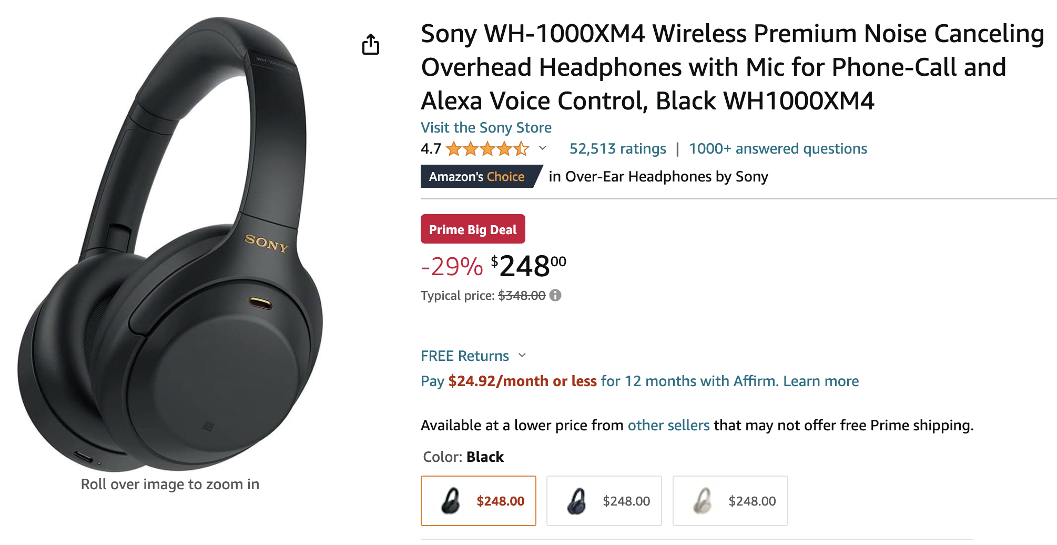The width and height of the screenshot is (1057, 545).
Task: Open the other sellers link
Action: tap(668, 425)
